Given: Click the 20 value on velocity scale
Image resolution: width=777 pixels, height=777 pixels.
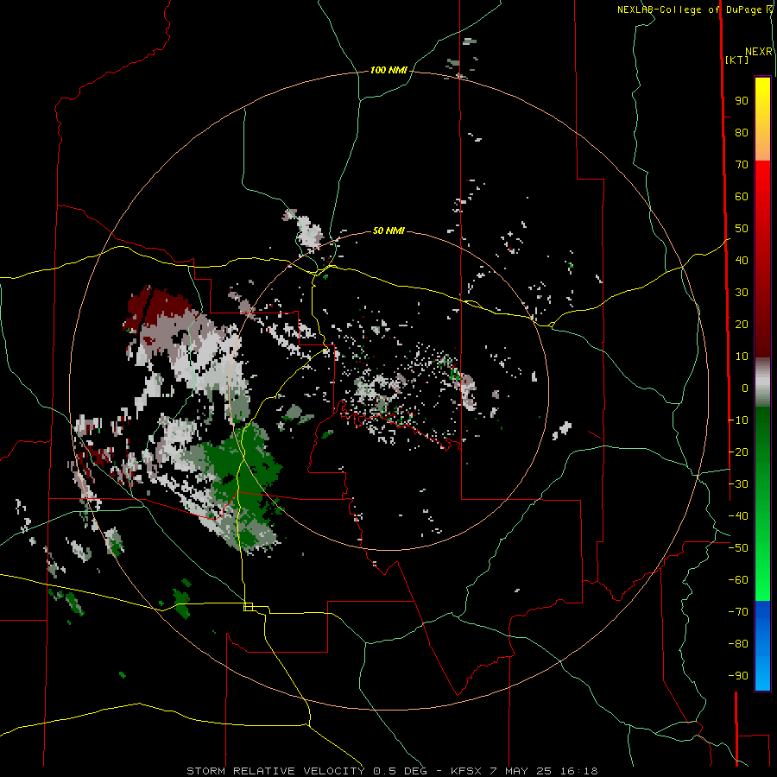Looking at the screenshot, I should [x=742, y=324].
